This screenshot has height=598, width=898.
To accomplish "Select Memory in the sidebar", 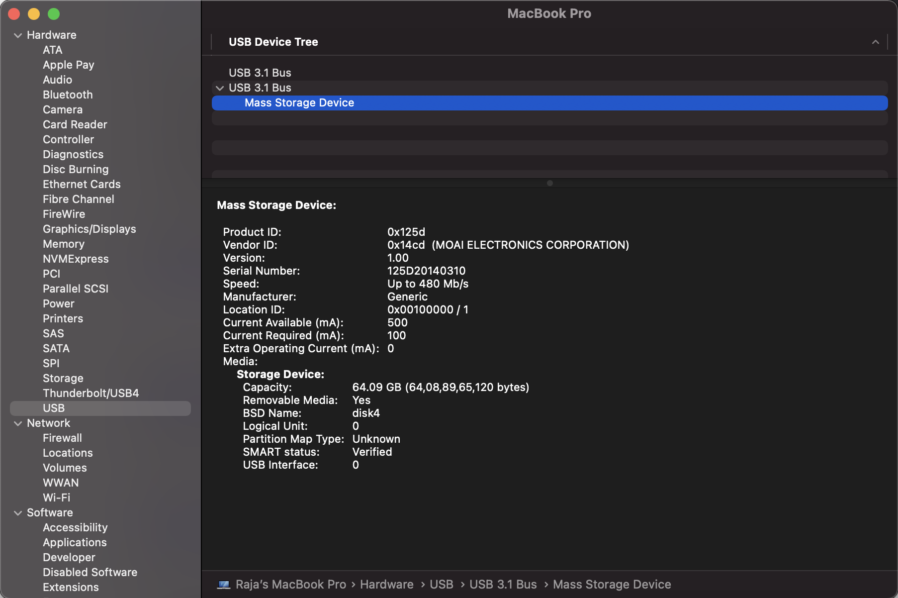I will coord(64,244).
